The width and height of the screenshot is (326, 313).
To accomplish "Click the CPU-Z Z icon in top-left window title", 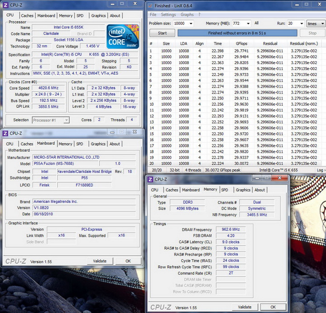I will point(5,5).
